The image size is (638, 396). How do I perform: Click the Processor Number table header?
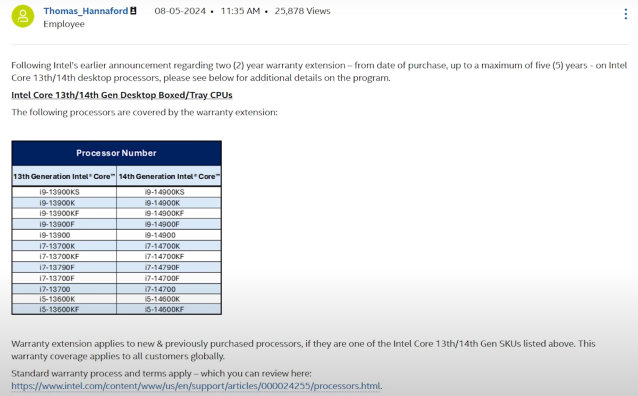[x=116, y=153]
